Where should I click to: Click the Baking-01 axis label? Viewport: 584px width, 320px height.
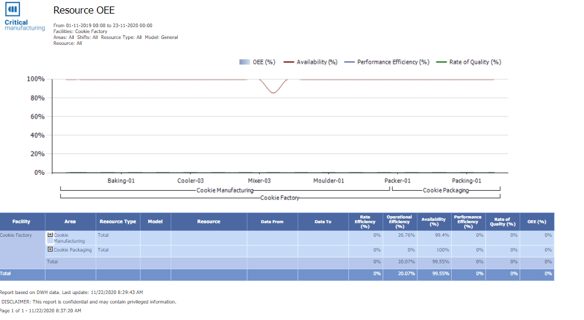click(121, 181)
